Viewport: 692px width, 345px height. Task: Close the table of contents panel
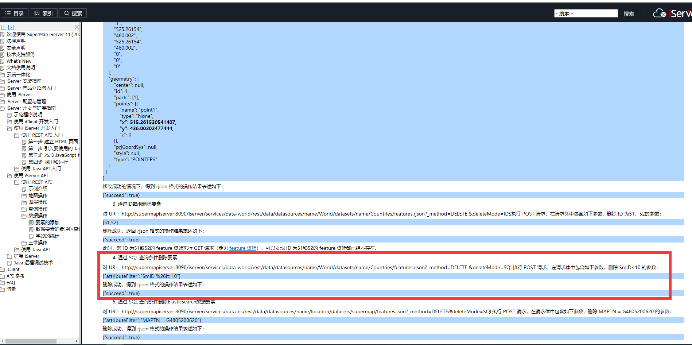pyautogui.click(x=77, y=27)
